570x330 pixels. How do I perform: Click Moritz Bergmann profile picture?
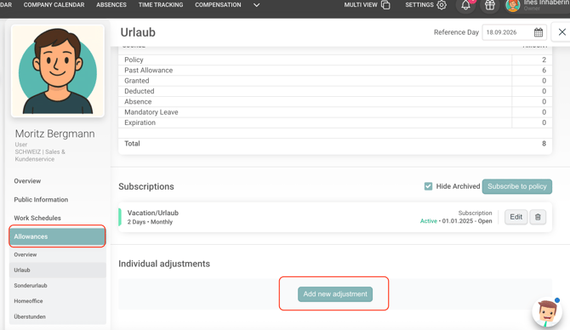pyautogui.click(x=58, y=71)
